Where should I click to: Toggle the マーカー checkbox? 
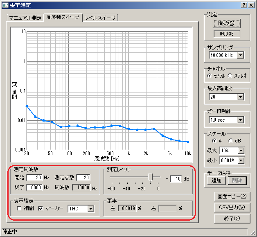click(x=41, y=208)
